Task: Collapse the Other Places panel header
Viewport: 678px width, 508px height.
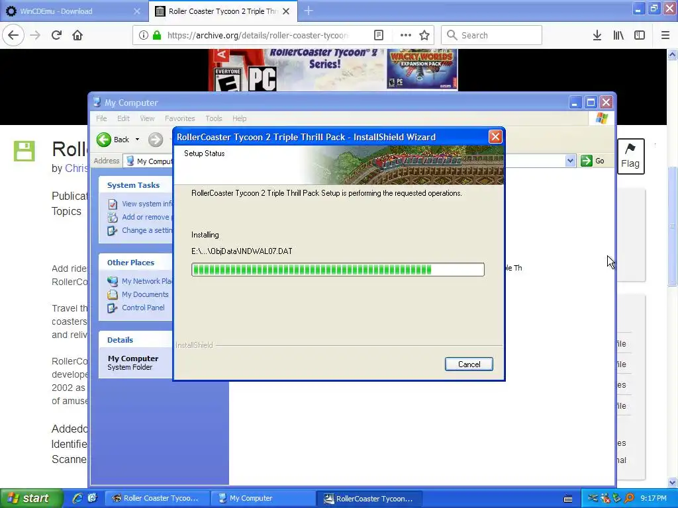Action: point(135,262)
